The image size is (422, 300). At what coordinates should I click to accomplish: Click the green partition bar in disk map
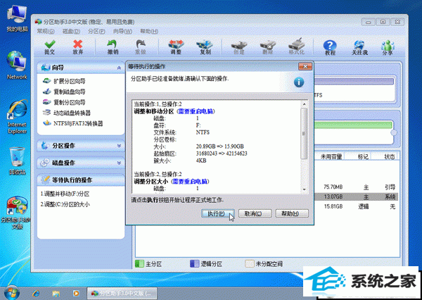tap(353, 125)
